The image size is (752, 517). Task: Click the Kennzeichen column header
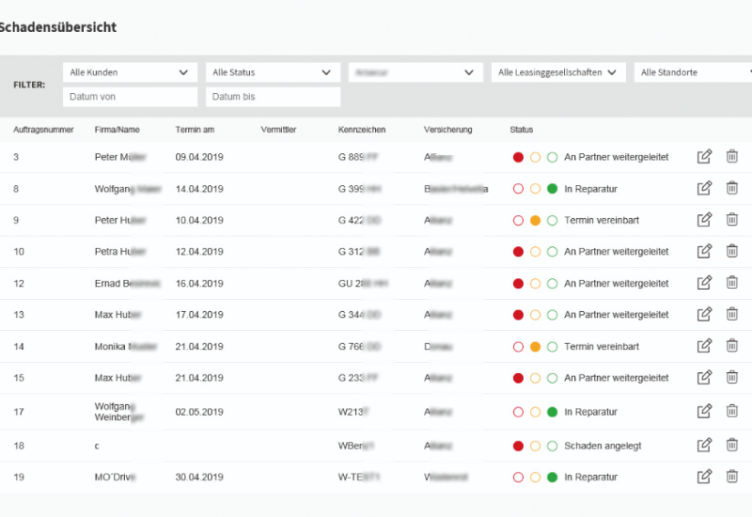coord(362,130)
